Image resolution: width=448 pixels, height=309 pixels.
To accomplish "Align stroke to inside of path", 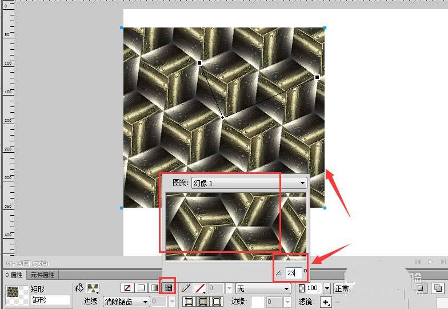I will tap(189, 302).
